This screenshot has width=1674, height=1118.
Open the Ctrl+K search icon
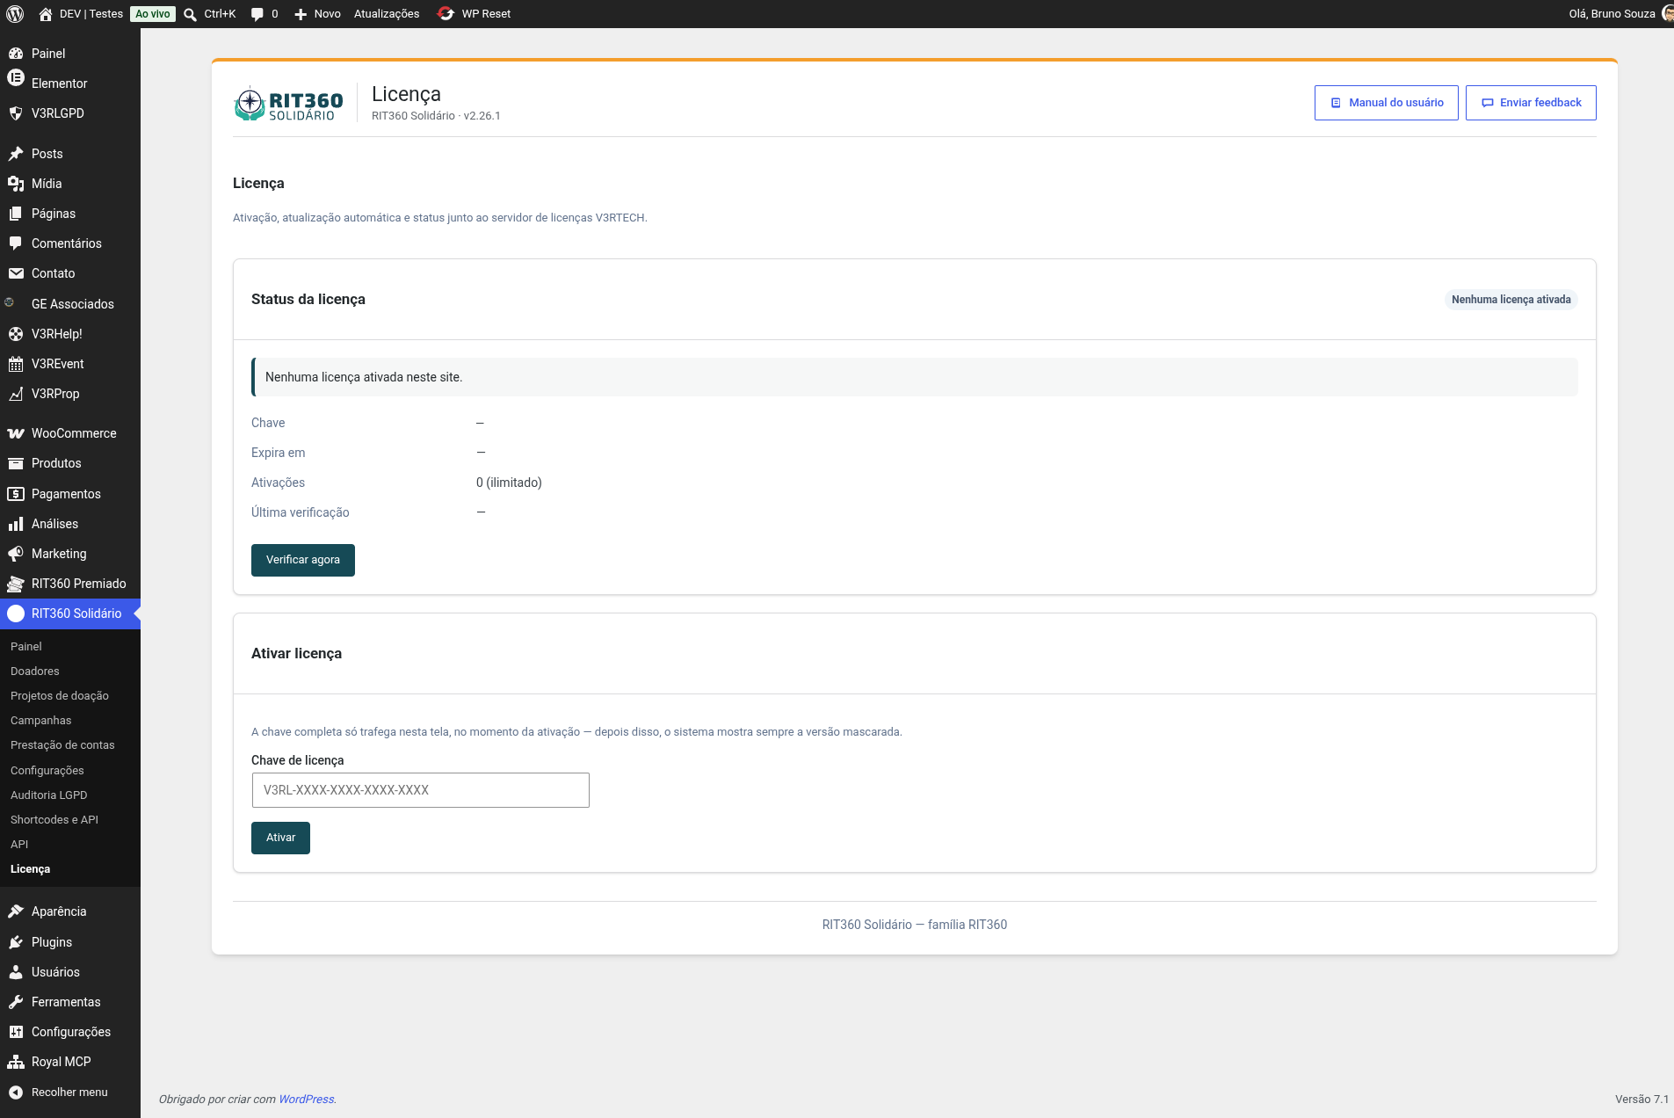[x=190, y=14]
